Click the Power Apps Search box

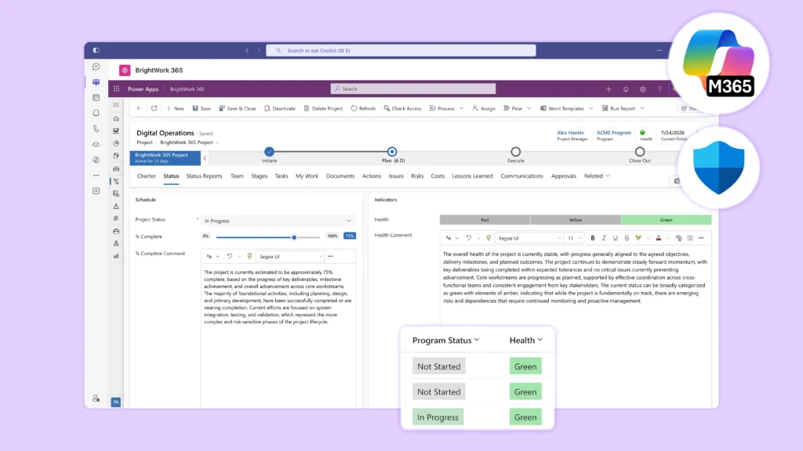(413, 89)
